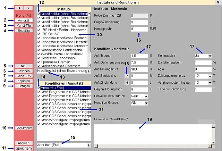Click the notes box scroll right arrow
Screen dimensions: 222x151
(210, 146)
